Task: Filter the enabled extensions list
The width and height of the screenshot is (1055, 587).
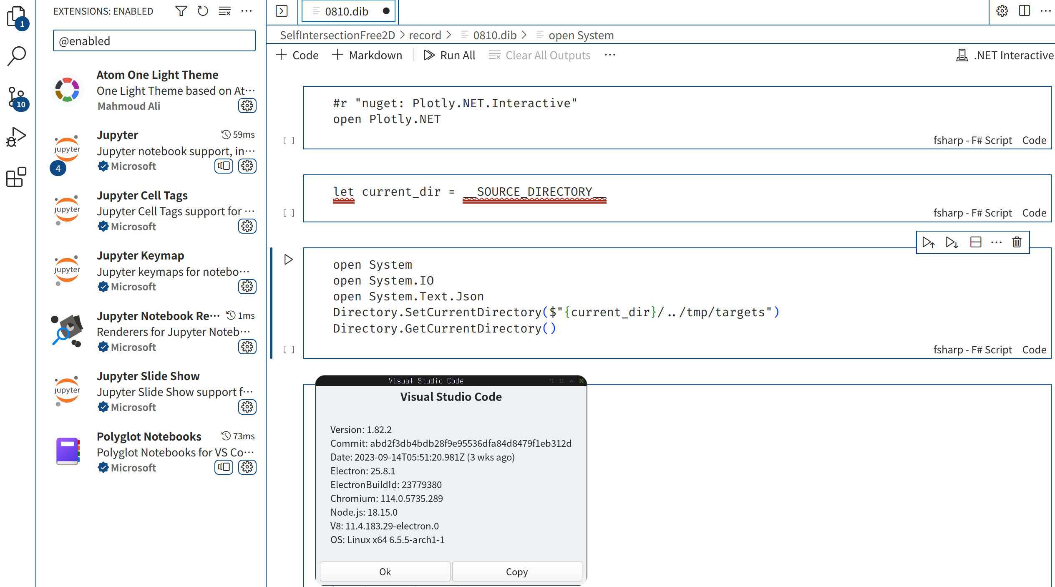Action: pos(181,11)
